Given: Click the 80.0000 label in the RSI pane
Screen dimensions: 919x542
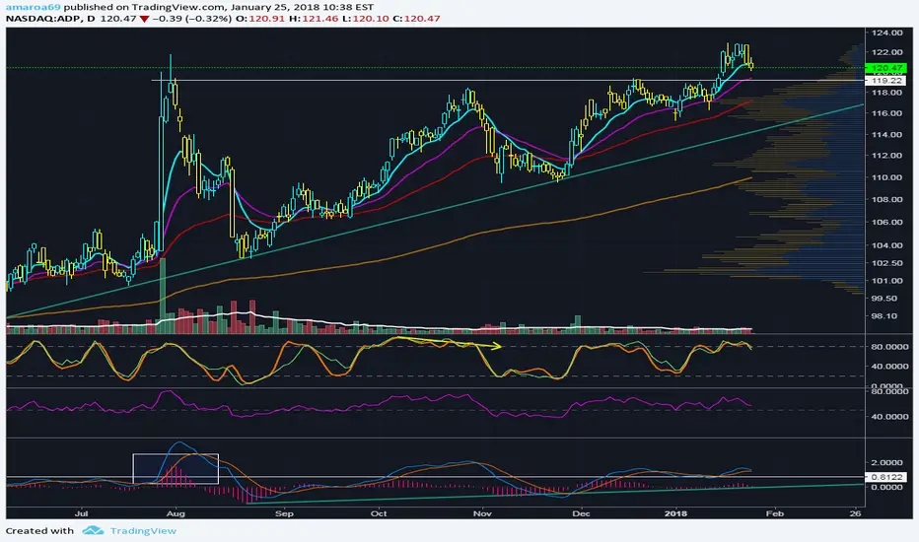Looking at the screenshot, I should pyautogui.click(x=889, y=391).
